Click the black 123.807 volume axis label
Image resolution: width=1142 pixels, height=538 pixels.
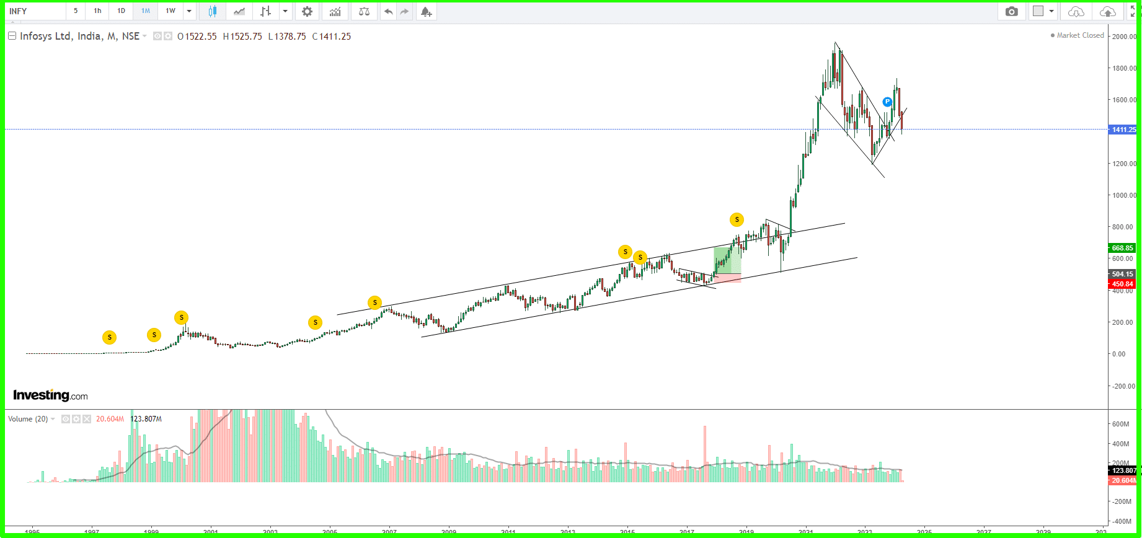point(1123,470)
